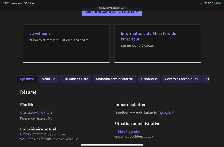Tap the page vertical scrollbar
224x147 pixels.
[x=223, y=79]
